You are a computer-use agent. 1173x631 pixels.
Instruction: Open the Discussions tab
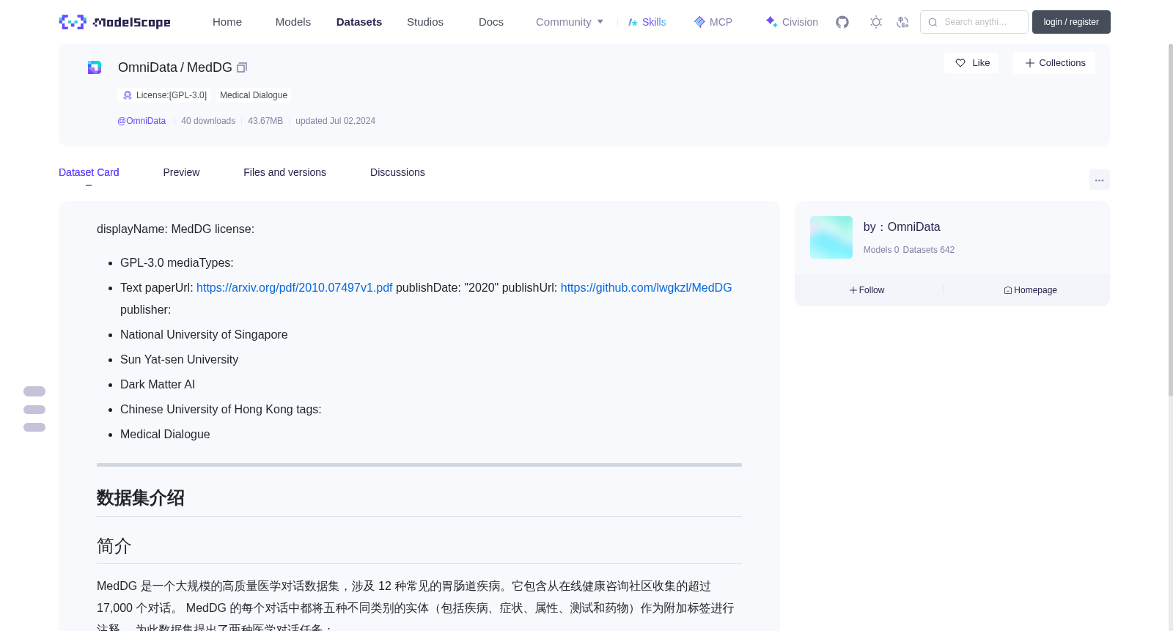point(397,172)
